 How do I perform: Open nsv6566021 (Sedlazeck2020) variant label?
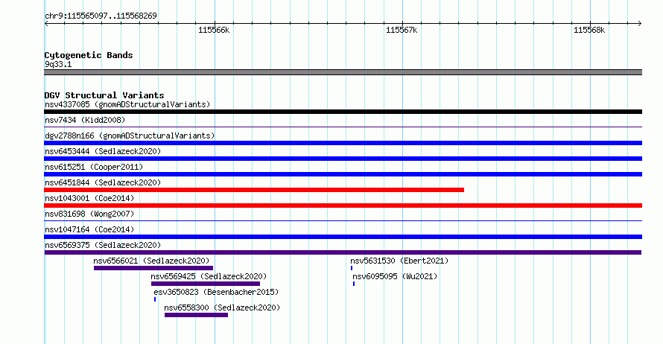[151, 261]
